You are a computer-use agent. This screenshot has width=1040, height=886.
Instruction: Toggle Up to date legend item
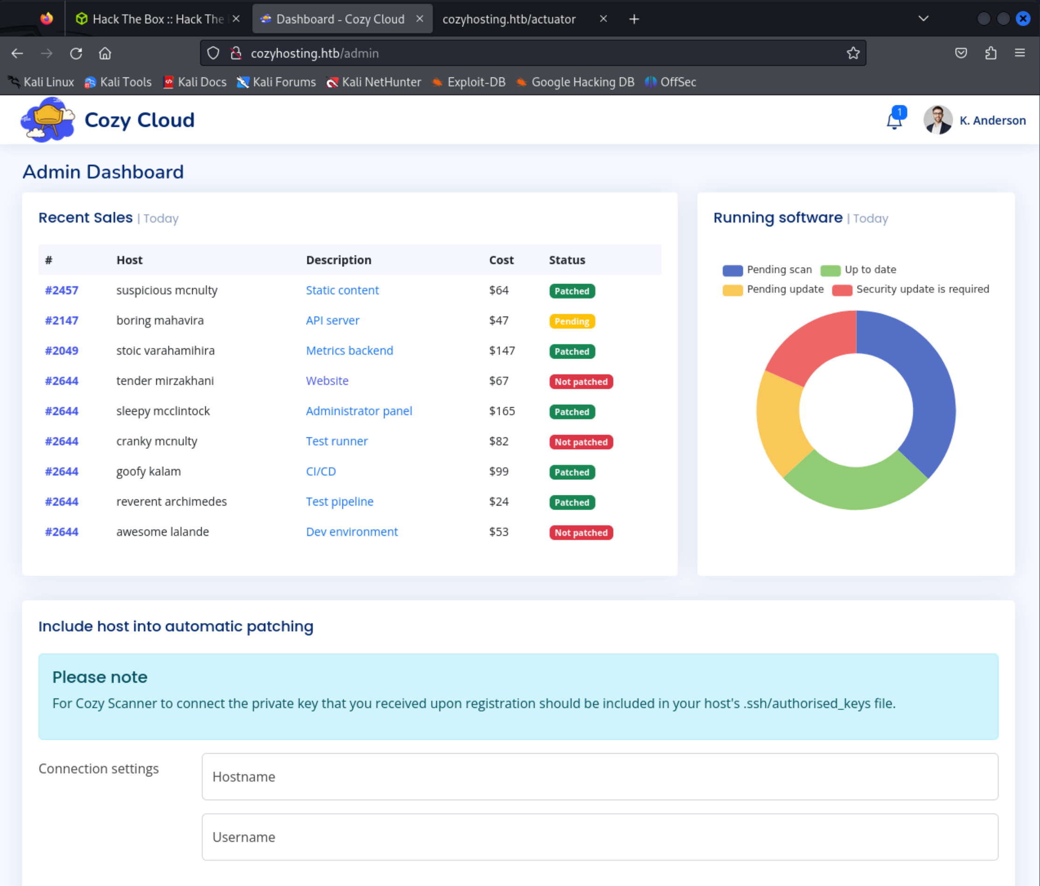pos(859,270)
